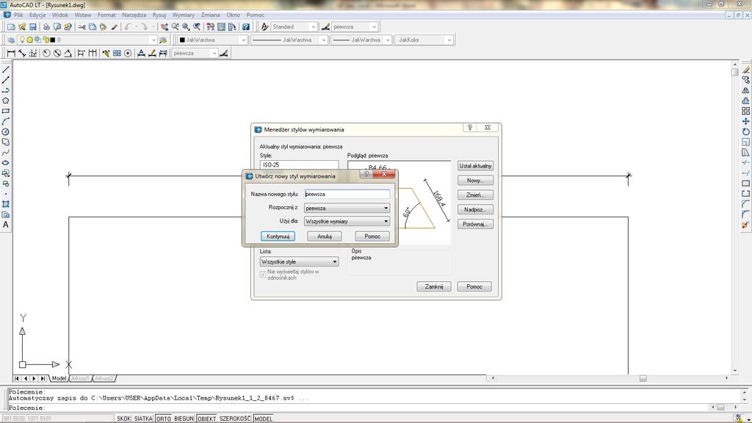Select the Ellipse draw tool
The image size is (752, 423).
point(6,163)
